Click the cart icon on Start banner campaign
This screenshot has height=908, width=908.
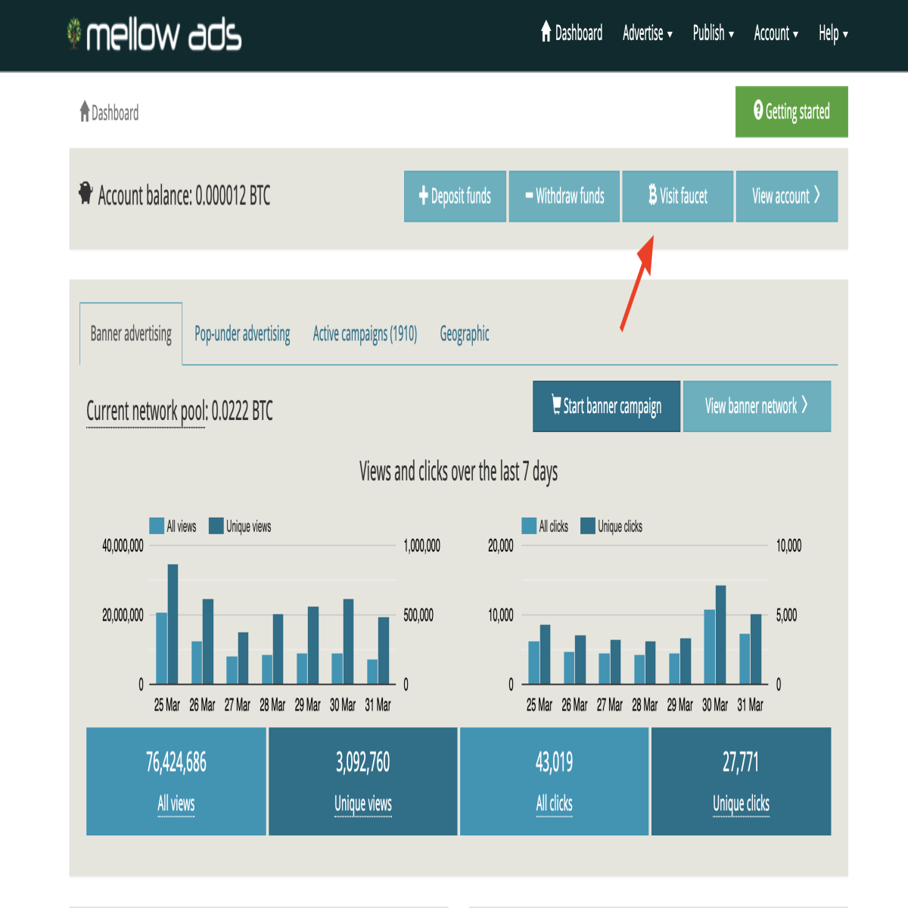click(x=556, y=404)
